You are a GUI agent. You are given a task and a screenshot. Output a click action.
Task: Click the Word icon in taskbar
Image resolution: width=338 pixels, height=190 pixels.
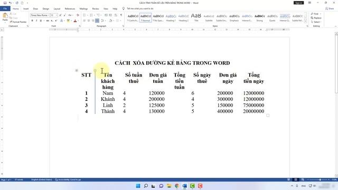(184, 186)
